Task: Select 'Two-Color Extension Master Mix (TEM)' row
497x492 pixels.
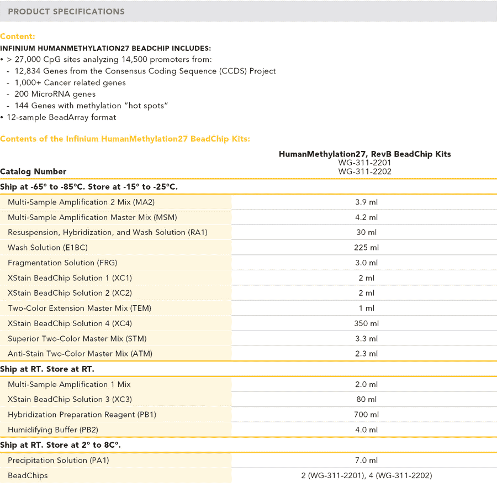Action: (x=248, y=308)
